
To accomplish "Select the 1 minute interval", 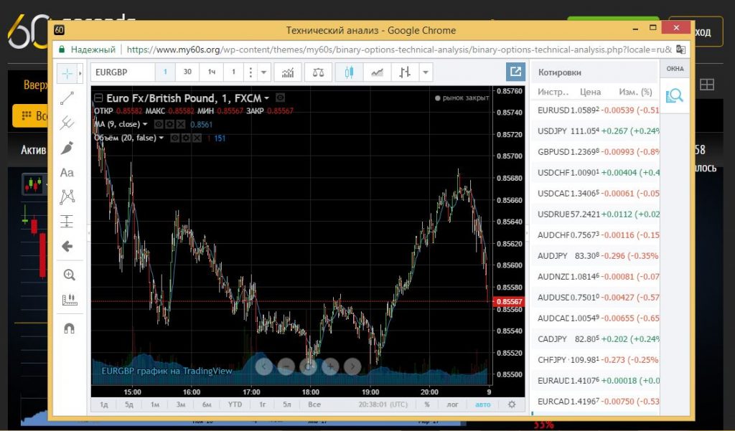I will (x=165, y=72).
